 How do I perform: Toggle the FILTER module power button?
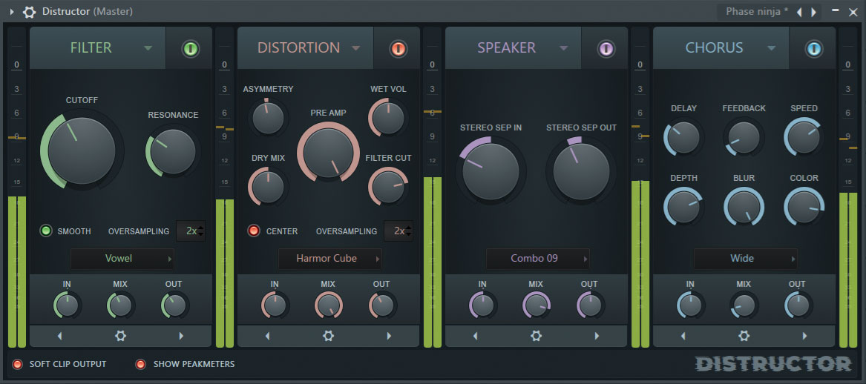tap(191, 48)
